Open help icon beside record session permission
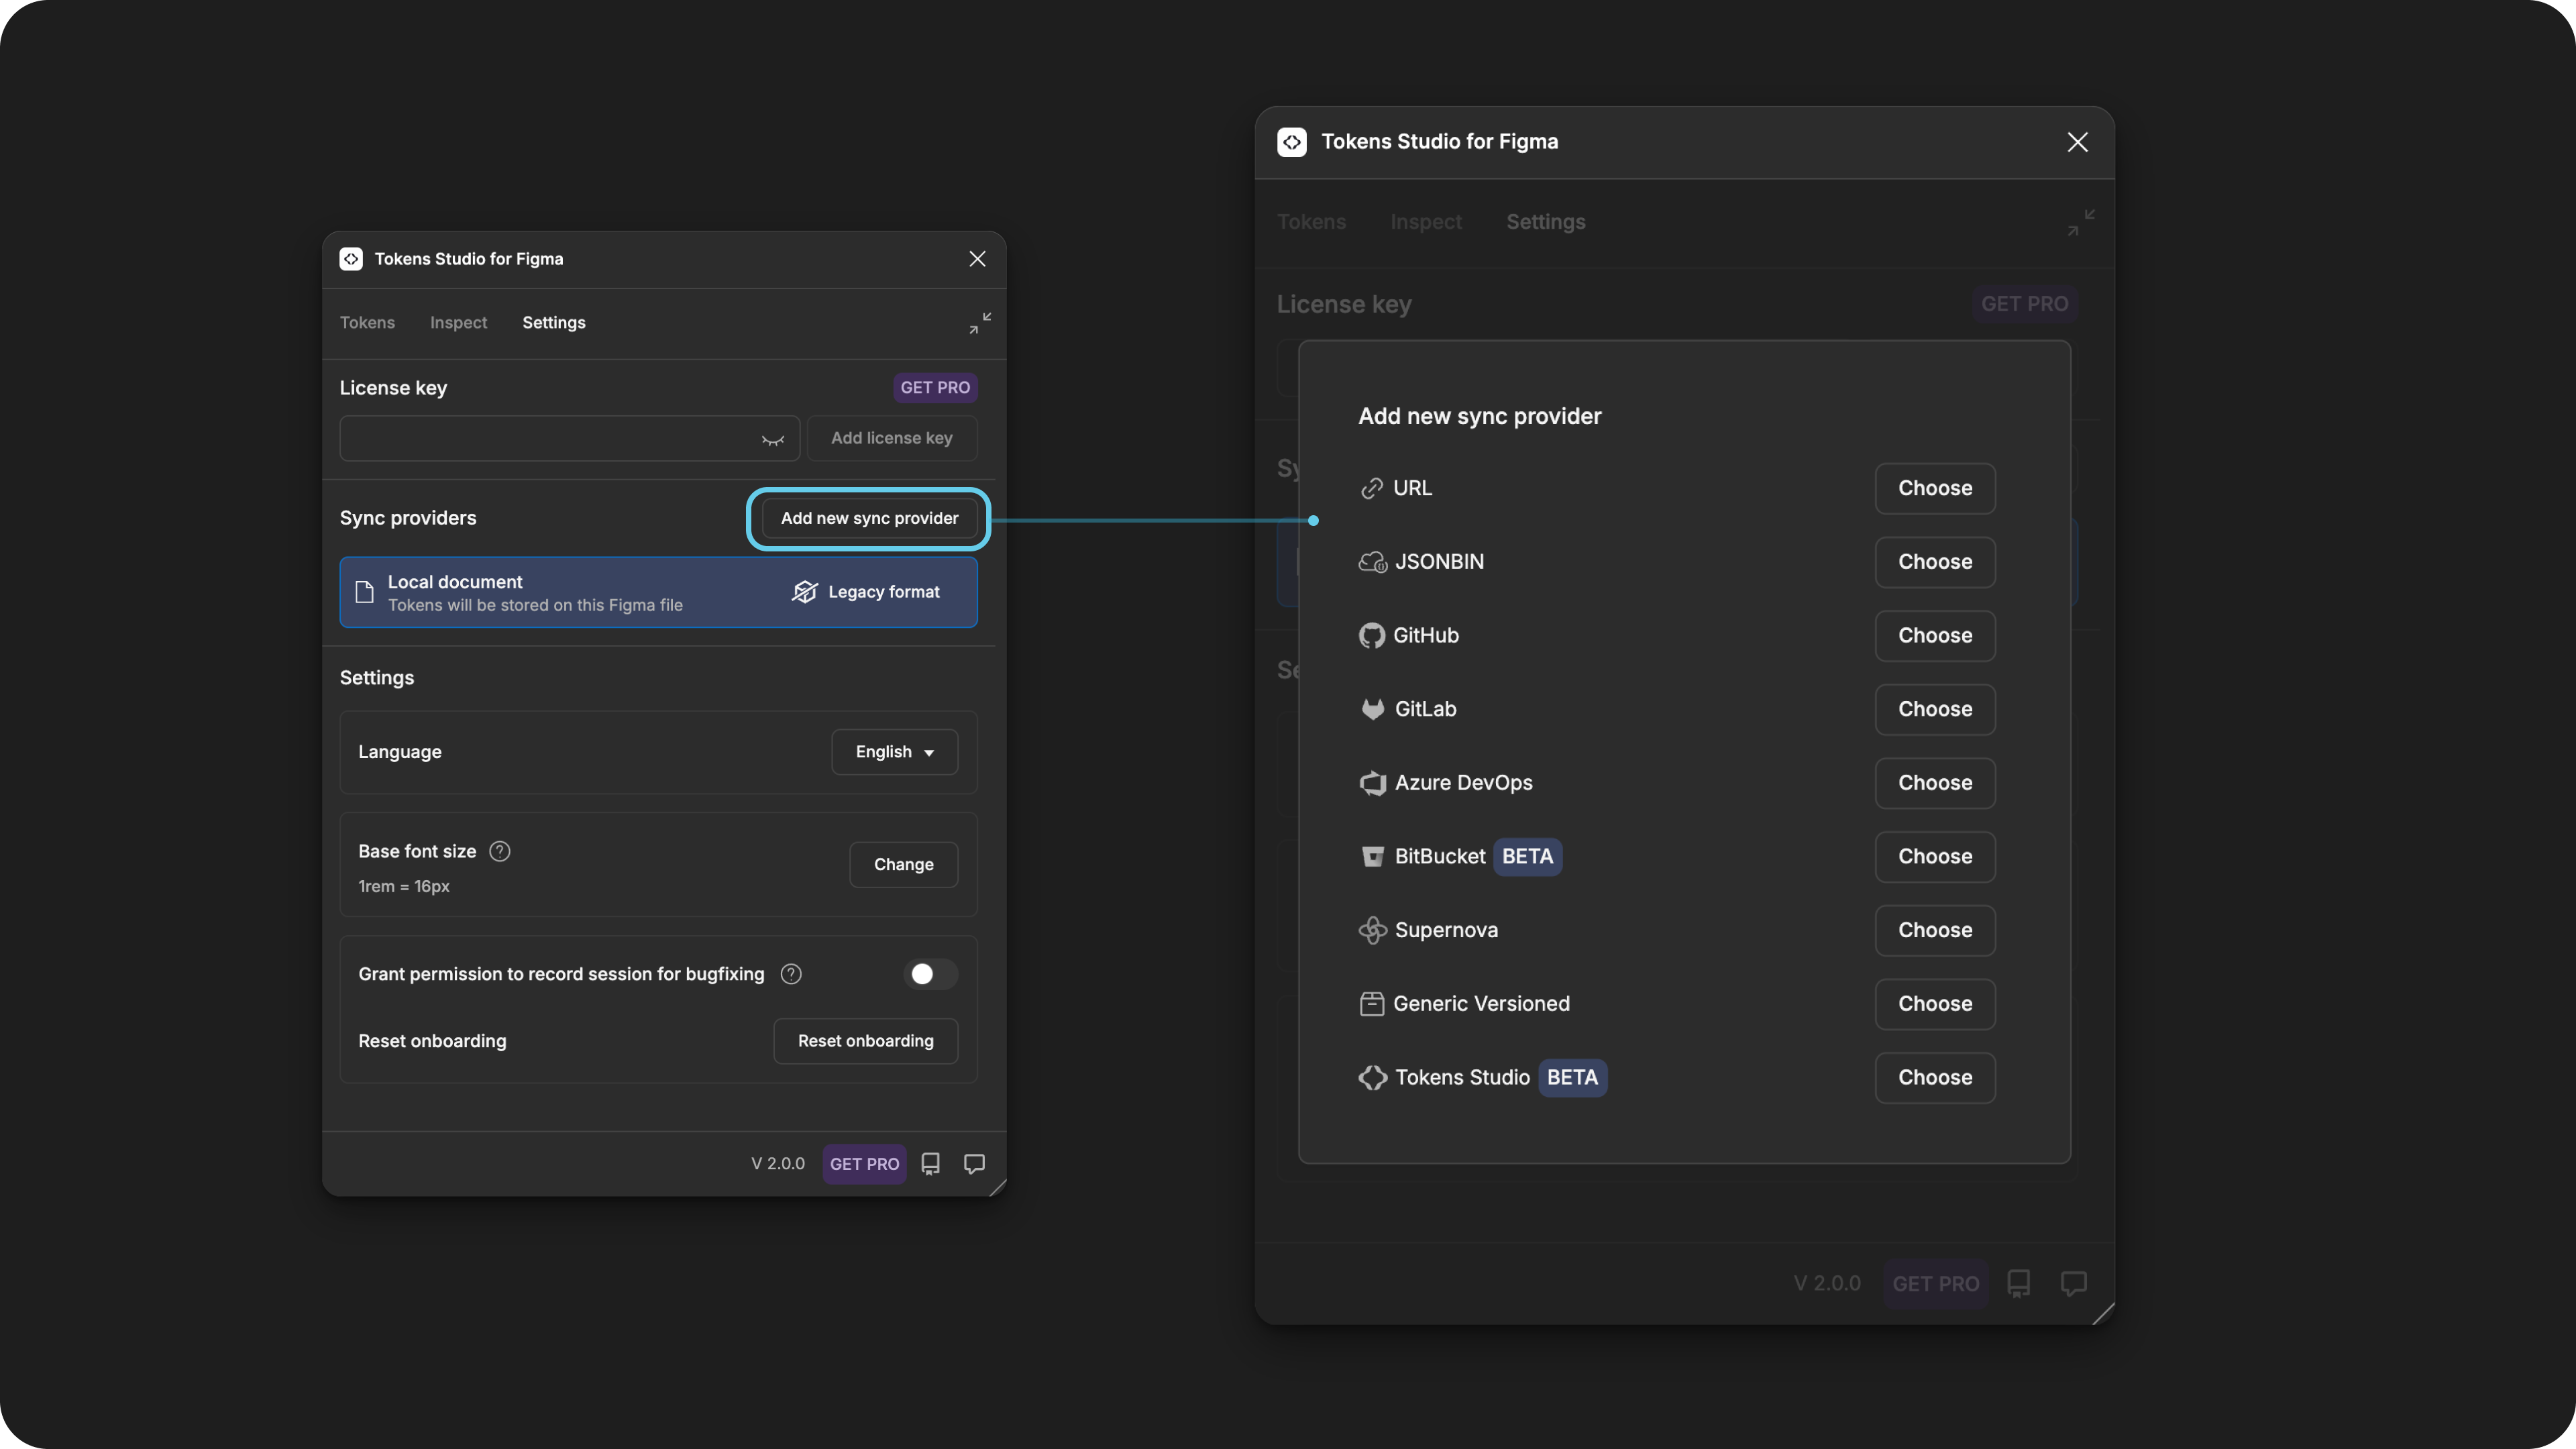 (791, 974)
